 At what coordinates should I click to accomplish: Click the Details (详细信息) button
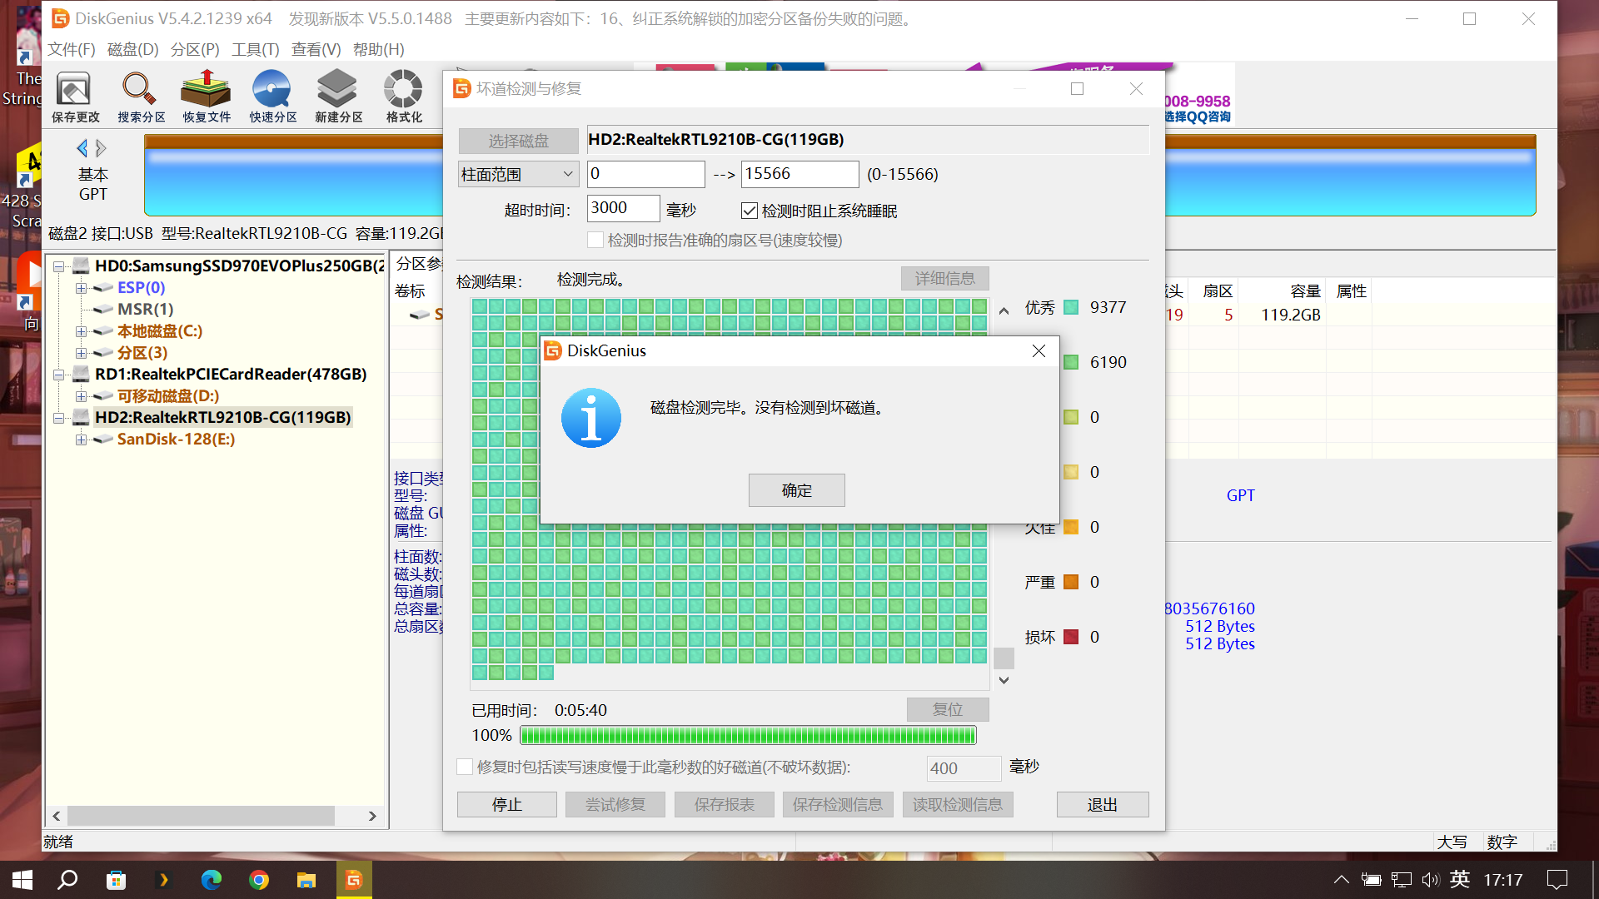pyautogui.click(x=945, y=278)
